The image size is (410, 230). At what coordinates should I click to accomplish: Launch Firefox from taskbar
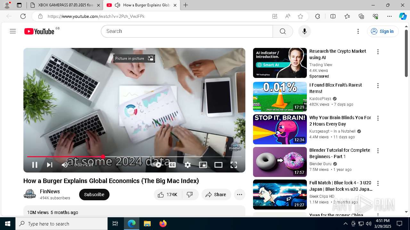(163, 224)
